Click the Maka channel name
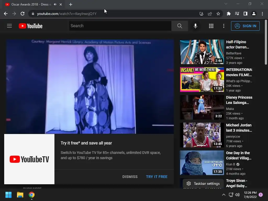The image size is (268, 201). tap(230, 109)
